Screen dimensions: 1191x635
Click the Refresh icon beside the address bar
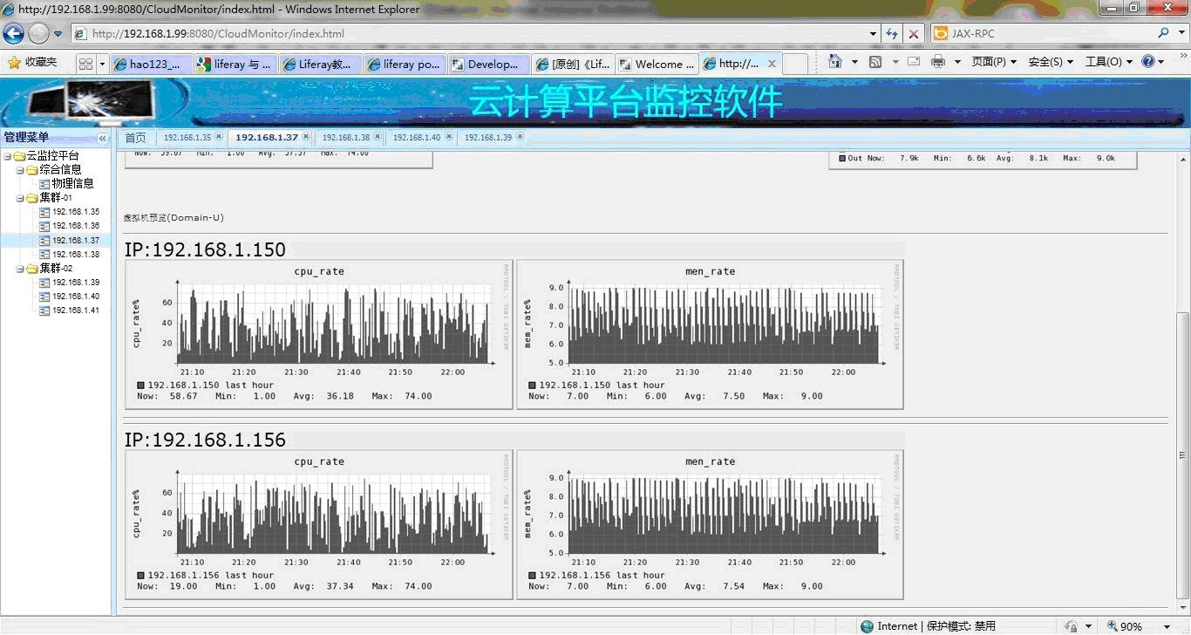tap(892, 34)
